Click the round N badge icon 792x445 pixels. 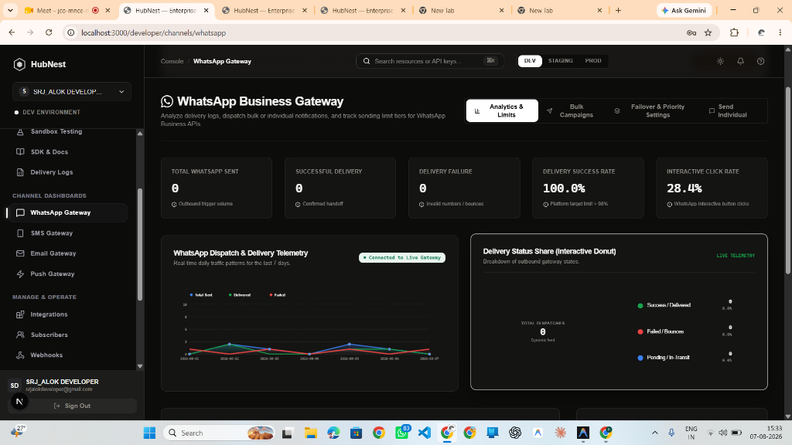(19, 402)
